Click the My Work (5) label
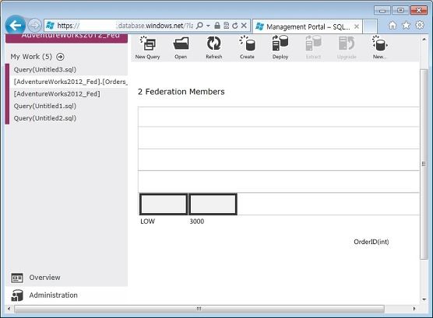This screenshot has width=433, height=318. pyautogui.click(x=31, y=57)
